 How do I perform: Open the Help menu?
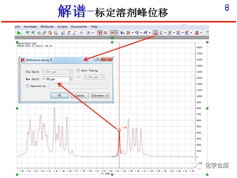[x=94, y=26]
